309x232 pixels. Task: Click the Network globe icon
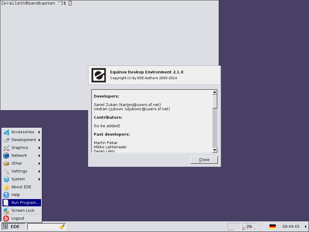(x=6, y=156)
